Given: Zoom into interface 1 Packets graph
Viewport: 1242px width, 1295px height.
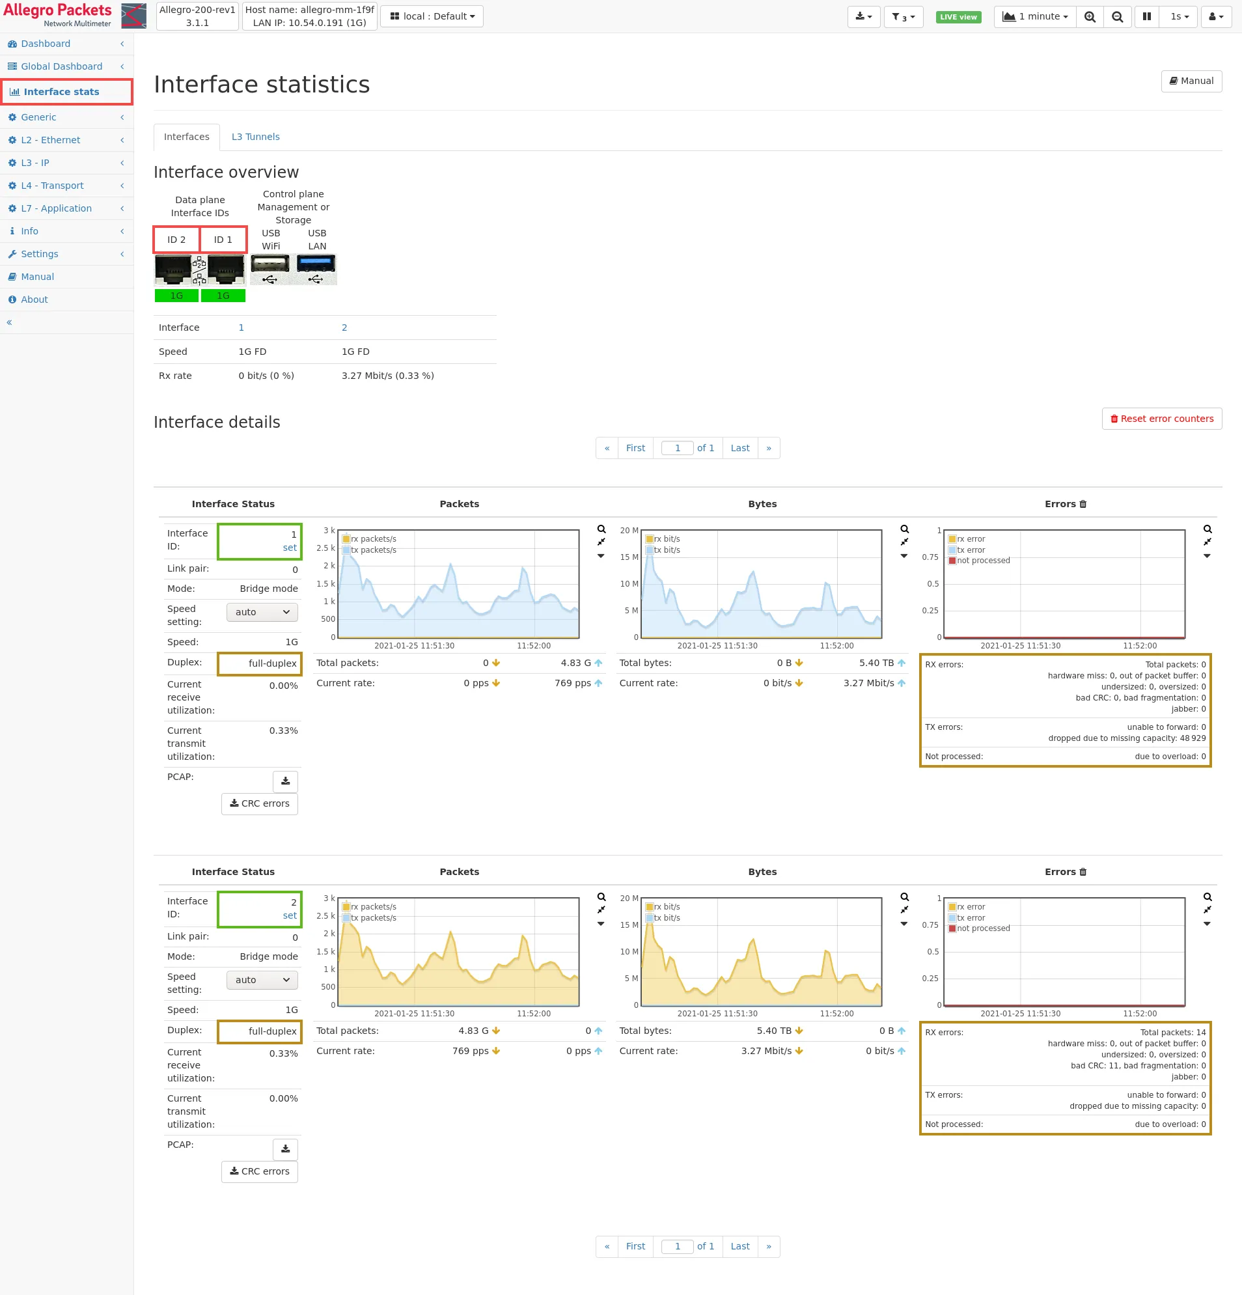Looking at the screenshot, I should [601, 529].
